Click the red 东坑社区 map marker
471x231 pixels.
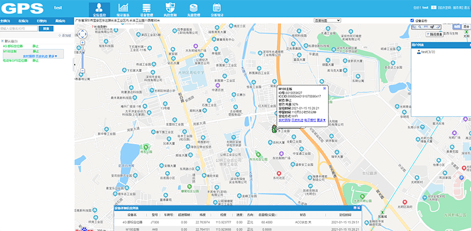278,173
